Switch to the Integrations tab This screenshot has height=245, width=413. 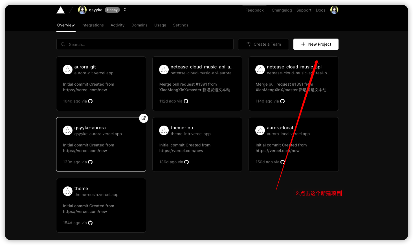pyautogui.click(x=93, y=25)
